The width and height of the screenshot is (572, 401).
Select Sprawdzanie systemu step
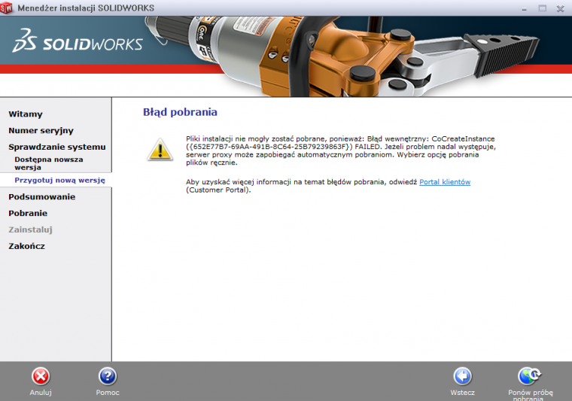tap(57, 147)
